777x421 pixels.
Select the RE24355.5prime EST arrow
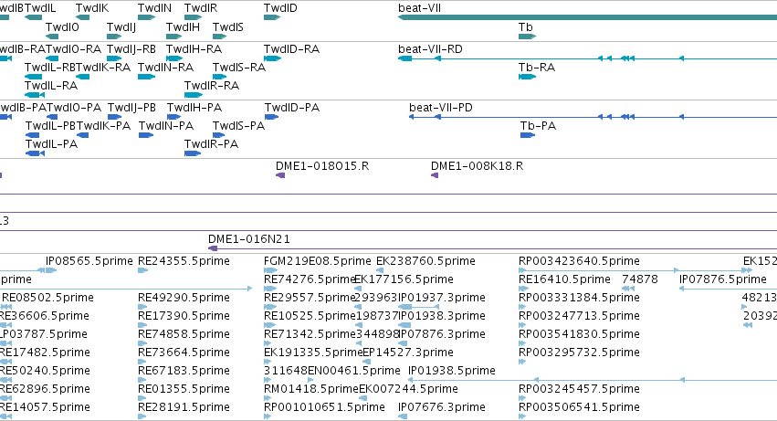tap(142, 270)
